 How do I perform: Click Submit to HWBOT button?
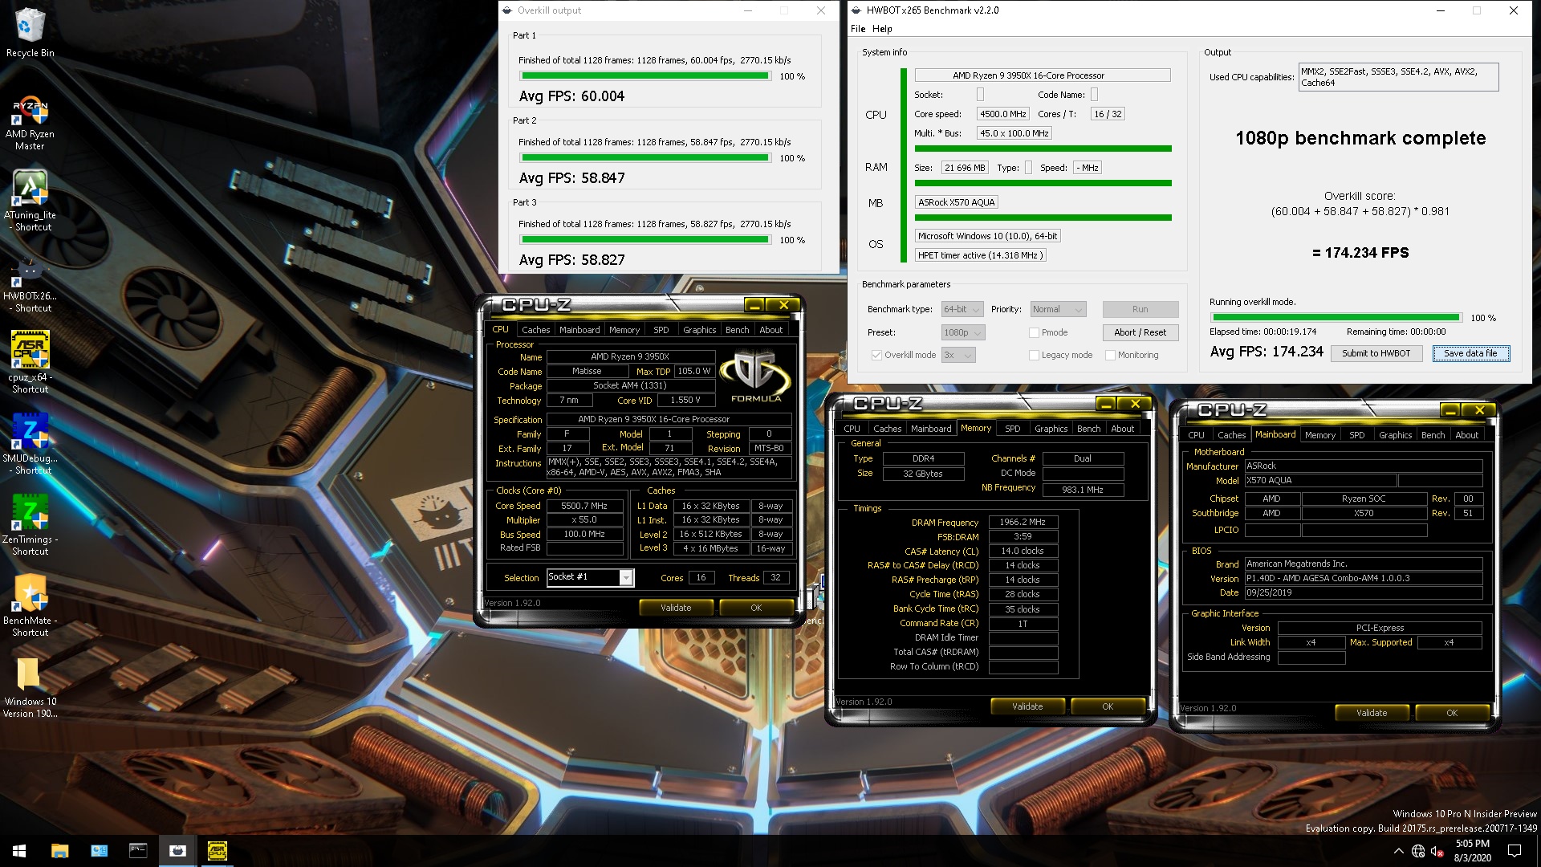(x=1376, y=353)
